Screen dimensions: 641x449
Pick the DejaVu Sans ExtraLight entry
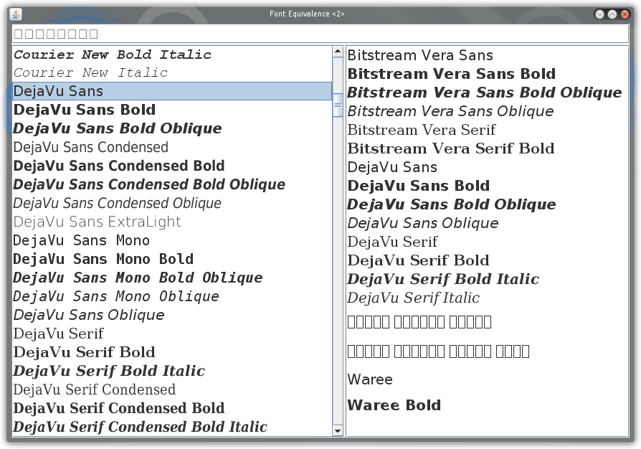172,222
